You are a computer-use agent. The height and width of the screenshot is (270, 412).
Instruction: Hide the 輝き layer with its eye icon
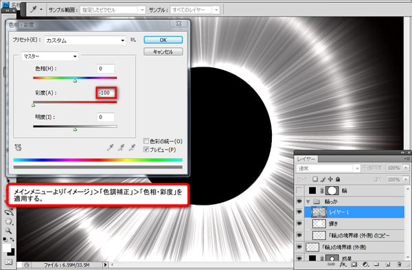299,223
